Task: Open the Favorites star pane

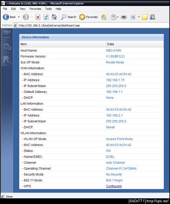Action: click(88, 17)
